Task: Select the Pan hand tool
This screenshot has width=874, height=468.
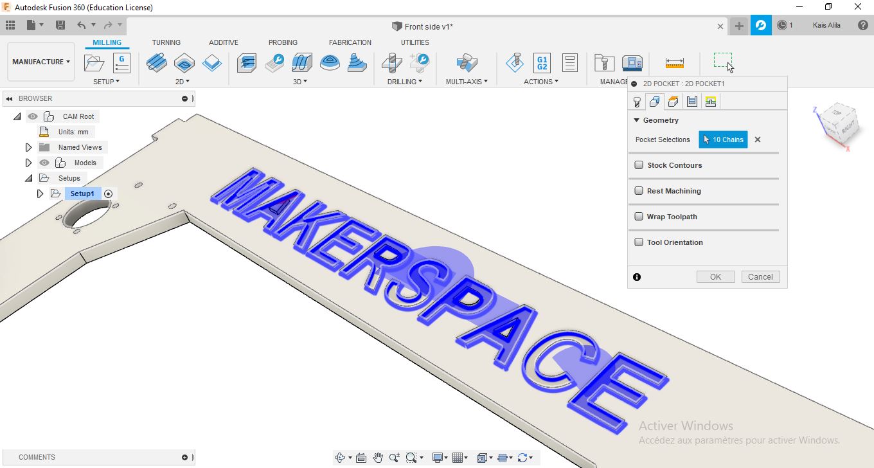Action: 378,458
